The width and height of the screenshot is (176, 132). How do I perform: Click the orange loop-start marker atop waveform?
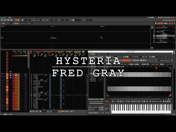156,68
